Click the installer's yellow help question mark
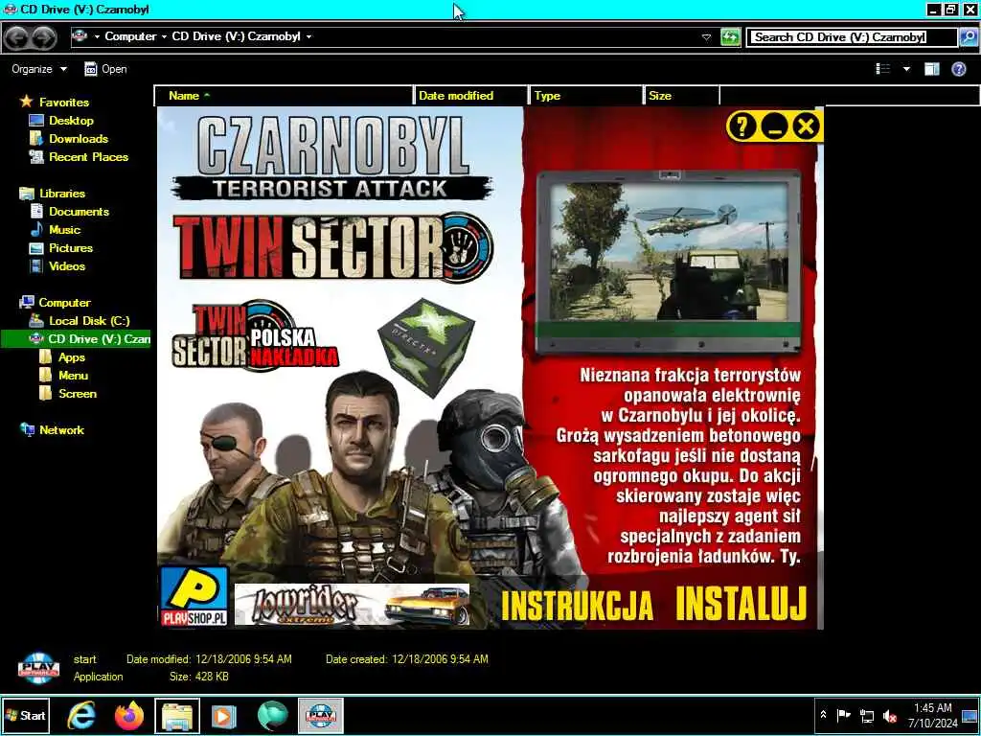This screenshot has width=981, height=736. [741, 126]
